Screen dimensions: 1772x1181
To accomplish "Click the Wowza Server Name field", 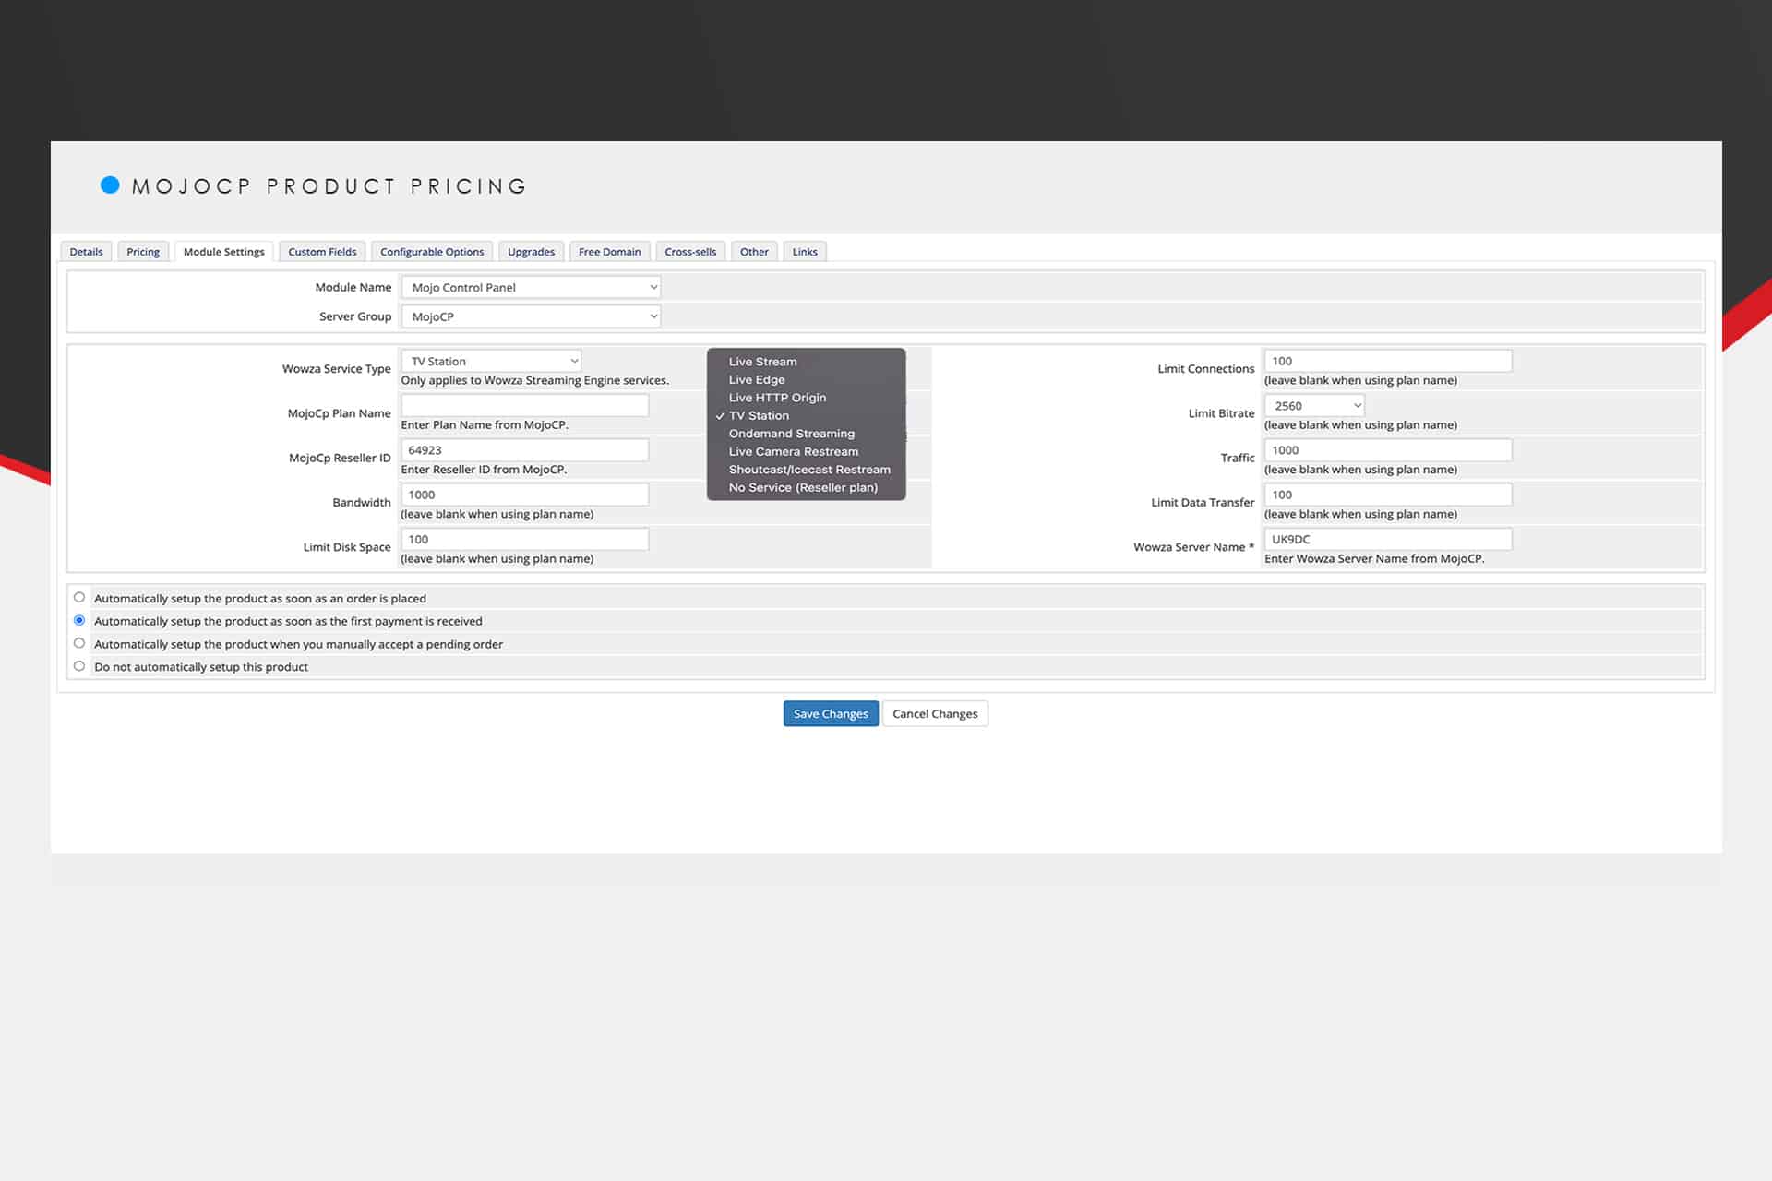I will click(1388, 539).
